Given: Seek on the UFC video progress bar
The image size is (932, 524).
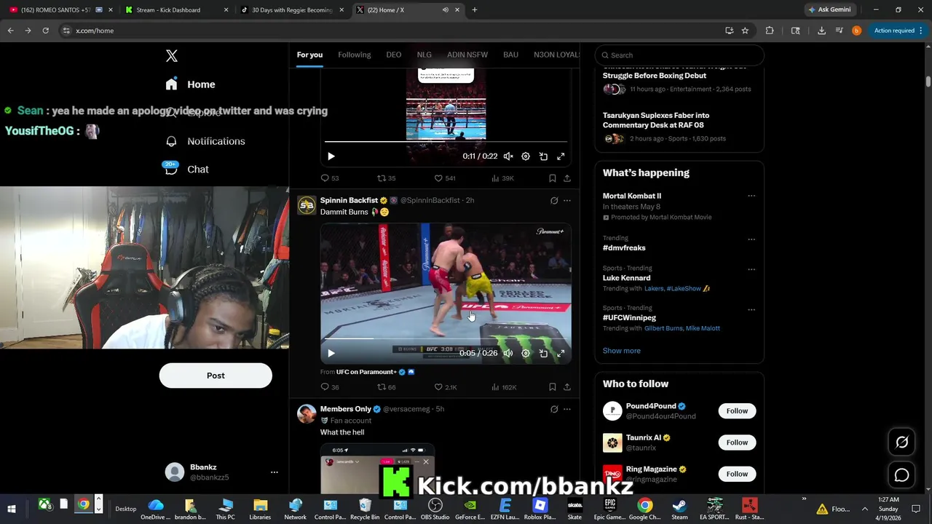Looking at the screenshot, I should (446, 339).
